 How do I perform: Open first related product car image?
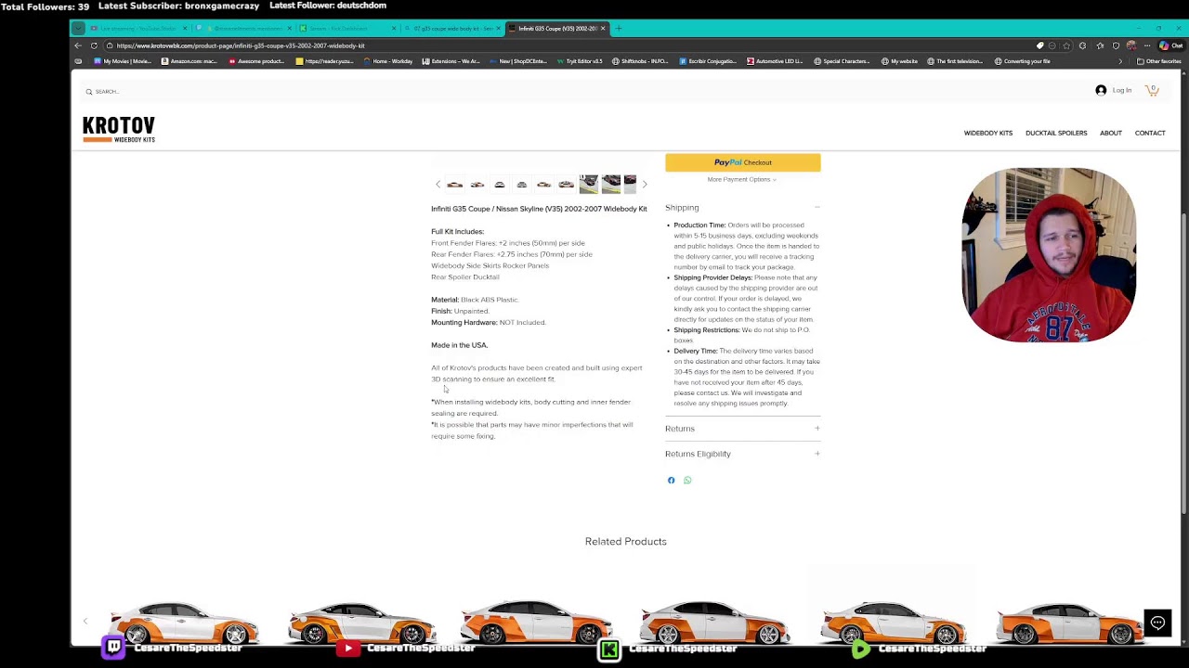click(x=183, y=622)
